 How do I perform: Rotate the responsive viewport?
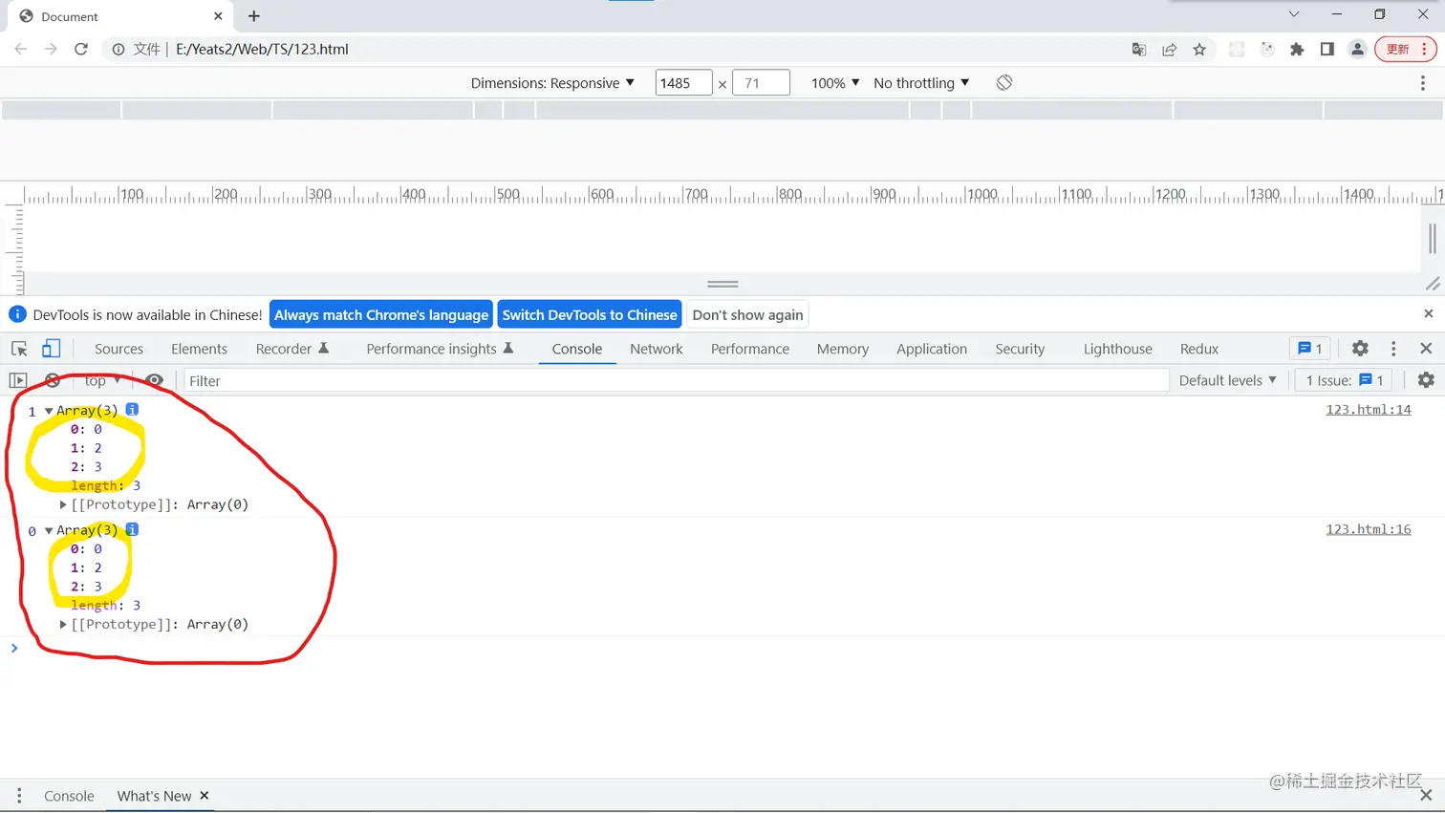[1003, 83]
